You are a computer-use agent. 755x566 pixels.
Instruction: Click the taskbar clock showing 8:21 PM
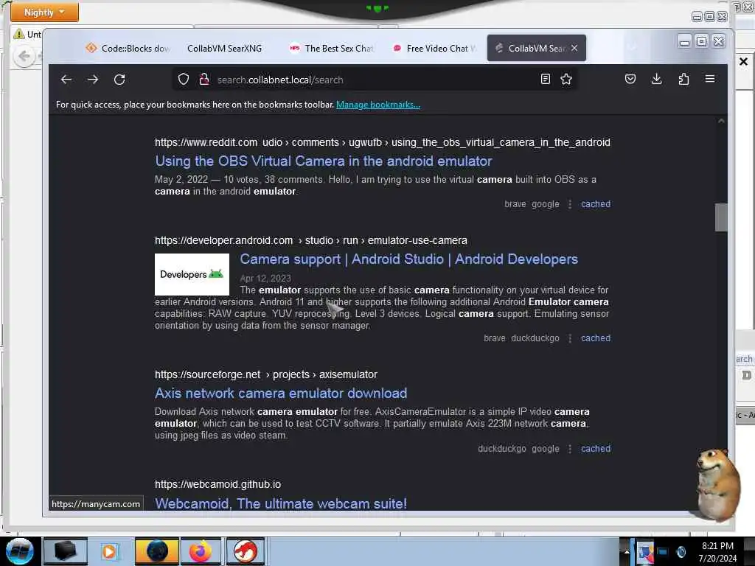pos(717,552)
